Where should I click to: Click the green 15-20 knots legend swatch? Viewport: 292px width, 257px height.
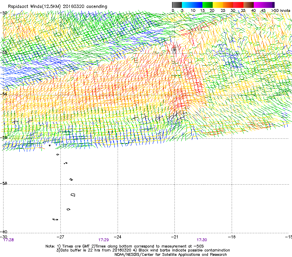click(208, 5)
